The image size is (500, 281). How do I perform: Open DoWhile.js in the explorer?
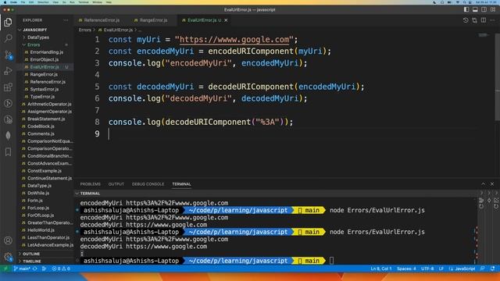[38, 193]
